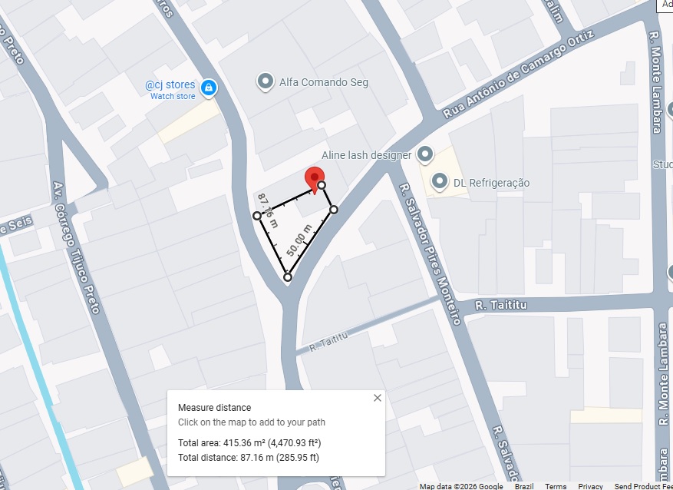Select the Aline lash designer map pin
673x490 pixels.
point(425,154)
